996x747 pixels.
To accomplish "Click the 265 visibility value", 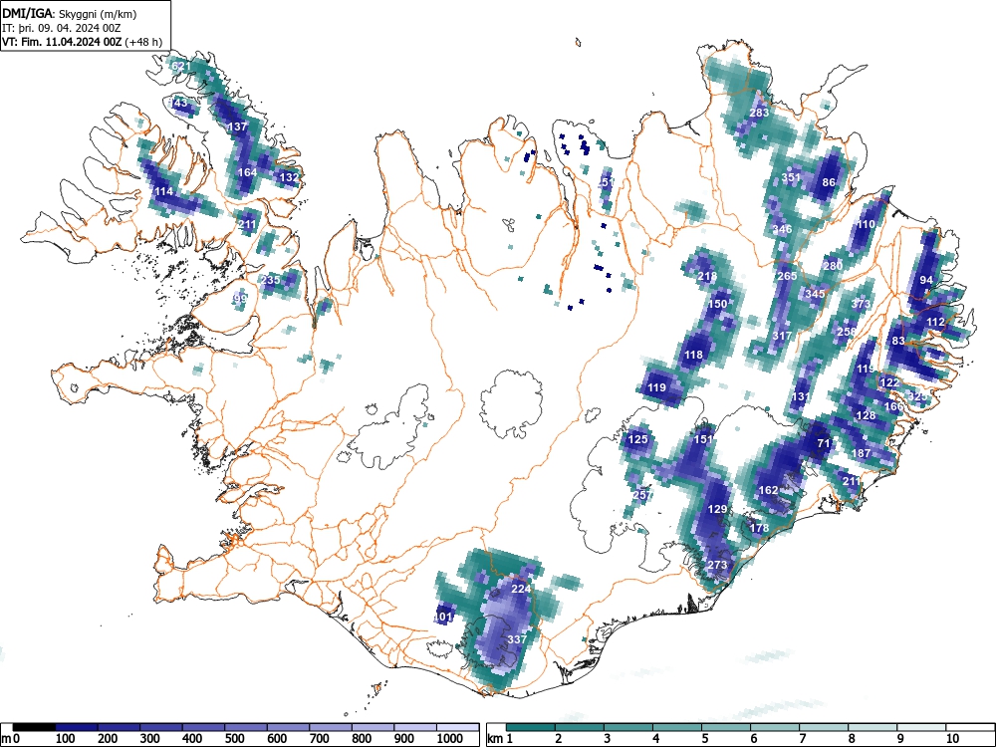I will point(787,276).
